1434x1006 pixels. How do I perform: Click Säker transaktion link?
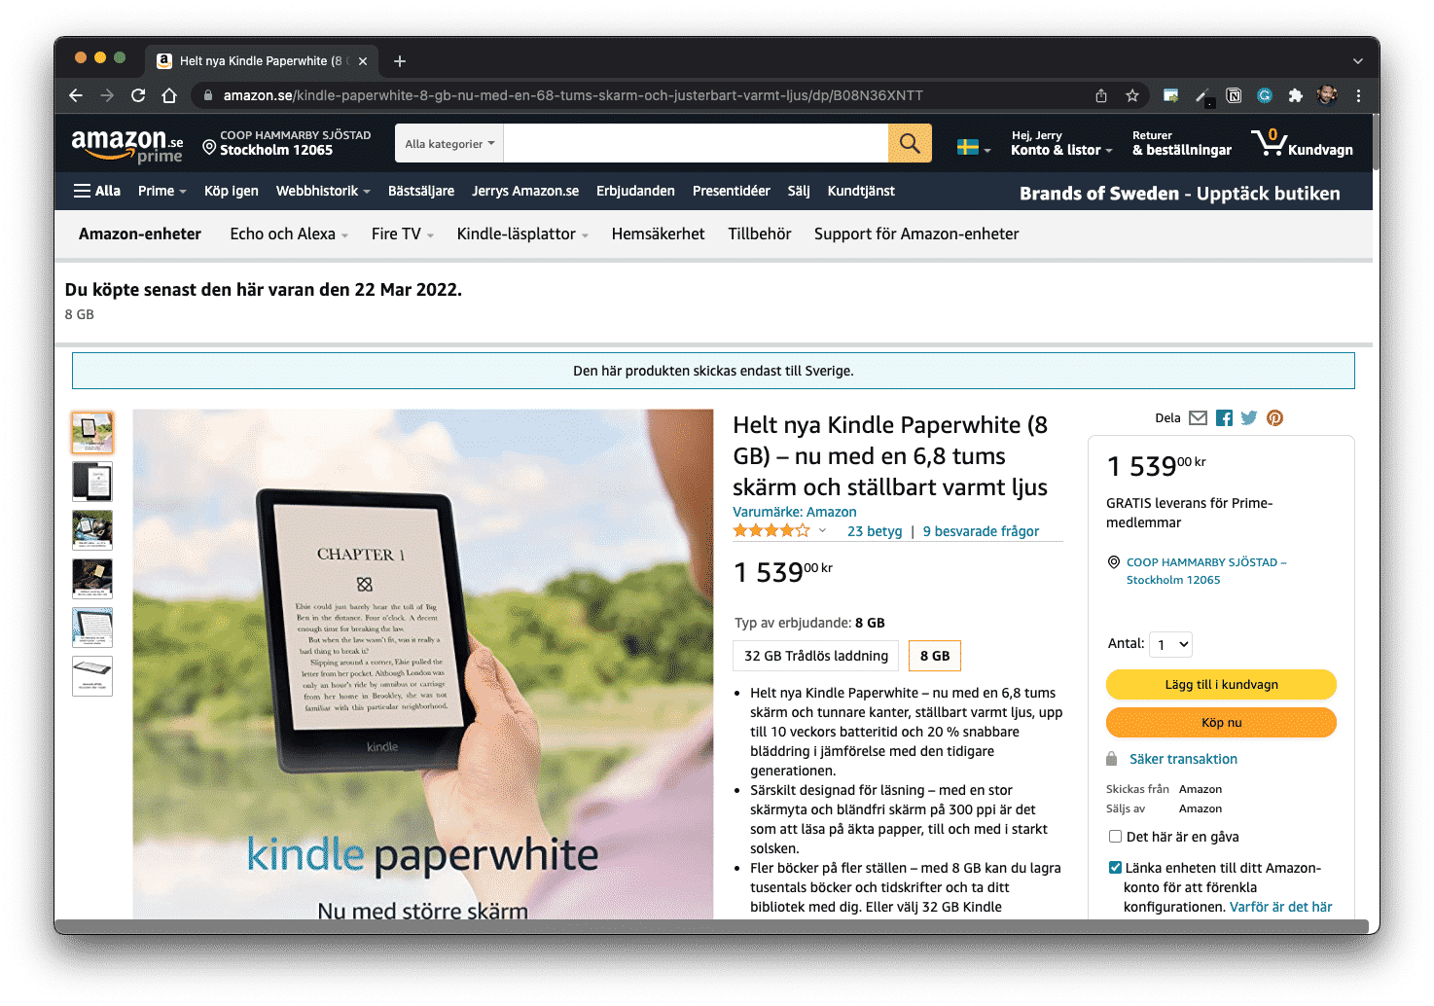tap(1183, 759)
